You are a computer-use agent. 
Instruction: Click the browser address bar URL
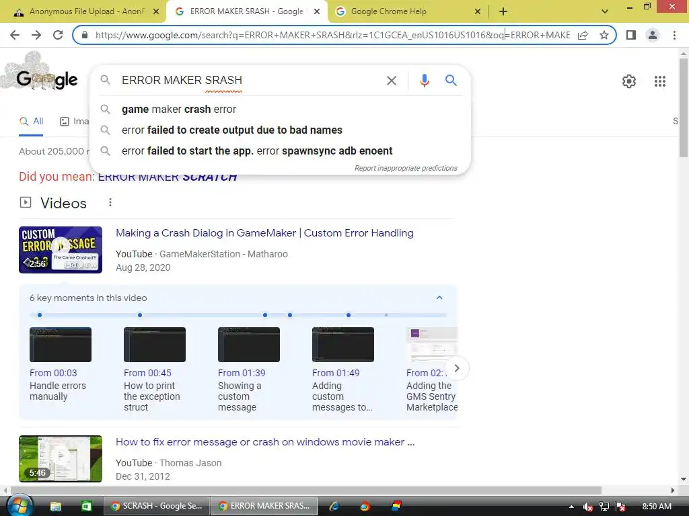[x=332, y=35]
